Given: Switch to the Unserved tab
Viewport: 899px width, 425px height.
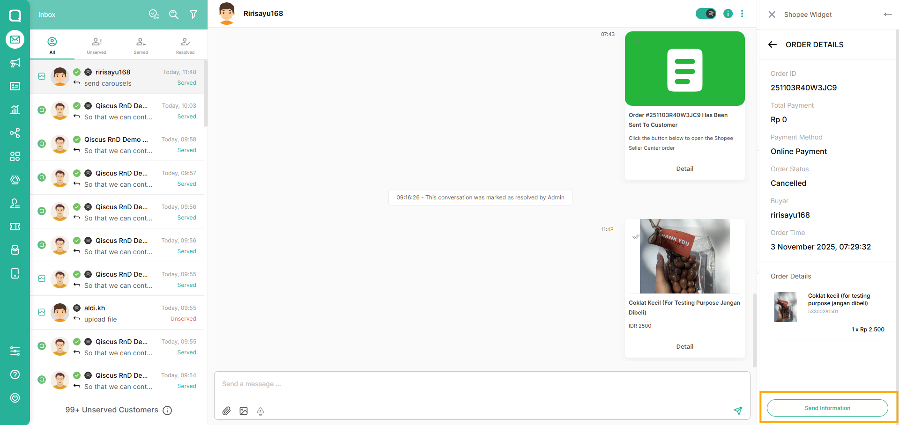Looking at the screenshot, I should (x=97, y=46).
